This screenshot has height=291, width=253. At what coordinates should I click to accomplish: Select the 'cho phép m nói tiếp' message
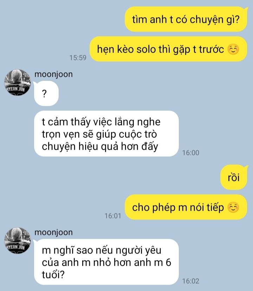click(x=186, y=207)
